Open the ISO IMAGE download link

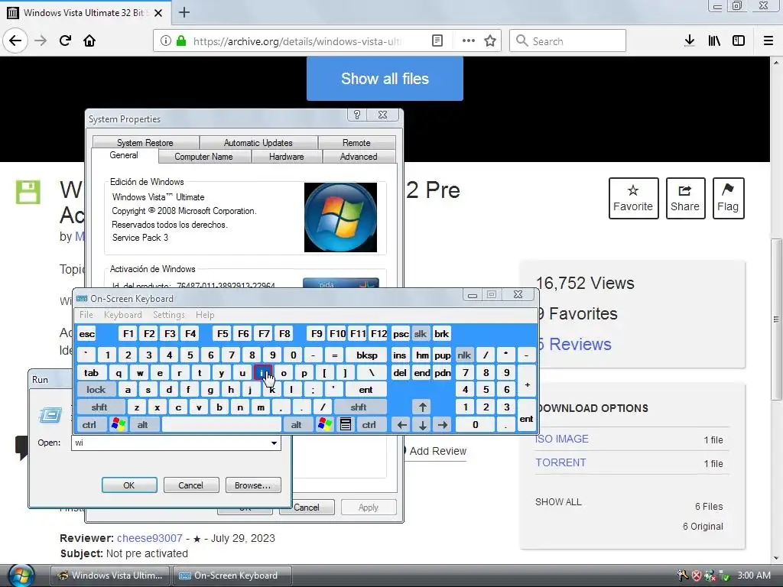(x=562, y=439)
